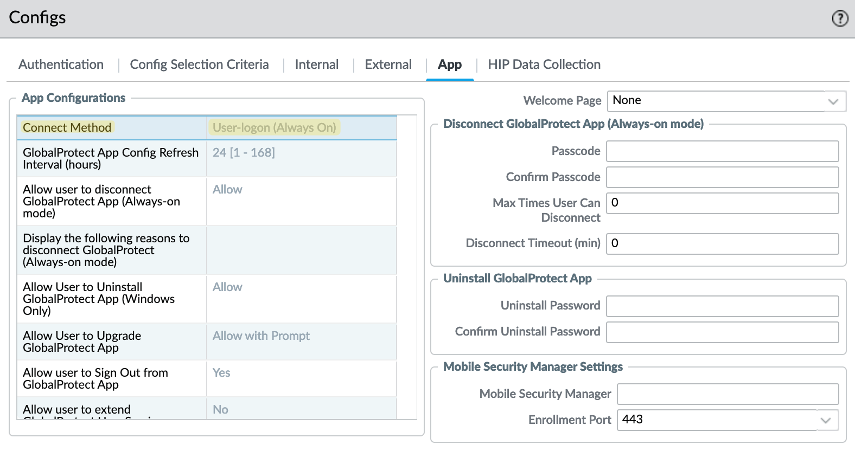Click the Confirm Passcode field
Image resolution: width=855 pixels, height=451 pixels.
pyautogui.click(x=723, y=177)
